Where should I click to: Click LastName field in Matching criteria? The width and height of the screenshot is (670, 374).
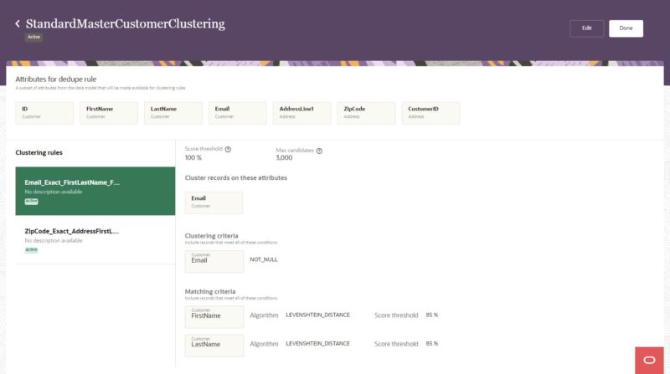[x=214, y=345]
